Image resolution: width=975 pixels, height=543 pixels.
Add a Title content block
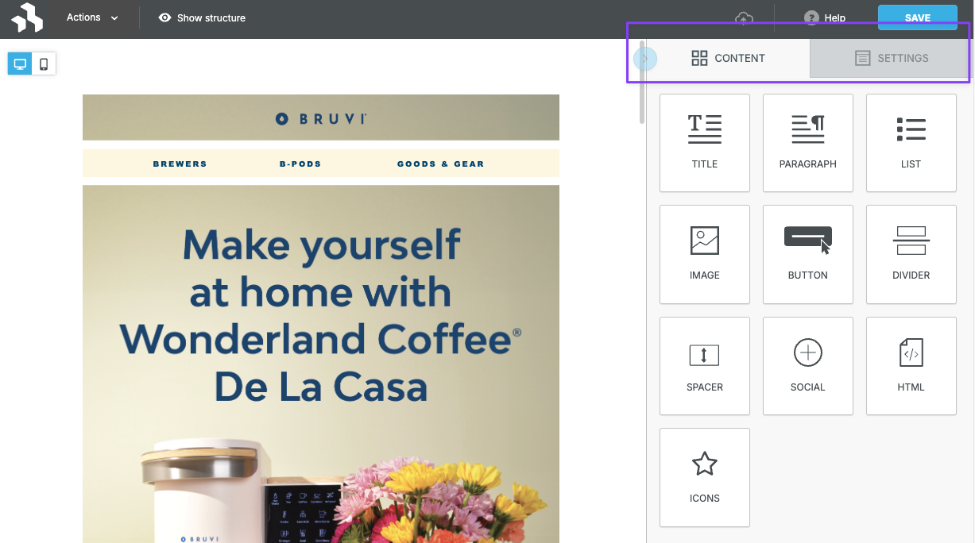(704, 143)
